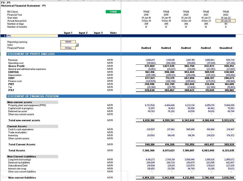Select the 2018 EBITDA value 962,916
The image size is (243, 181).
pos(150,72)
